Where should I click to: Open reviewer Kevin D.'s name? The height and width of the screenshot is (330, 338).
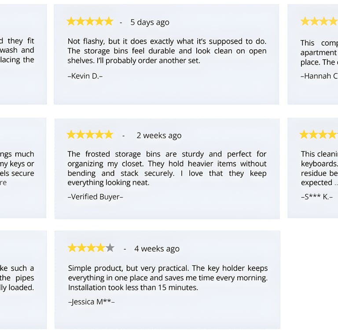tap(85, 76)
